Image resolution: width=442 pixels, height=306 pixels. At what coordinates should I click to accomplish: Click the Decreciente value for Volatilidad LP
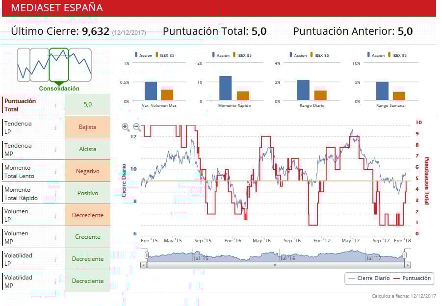coord(88,259)
